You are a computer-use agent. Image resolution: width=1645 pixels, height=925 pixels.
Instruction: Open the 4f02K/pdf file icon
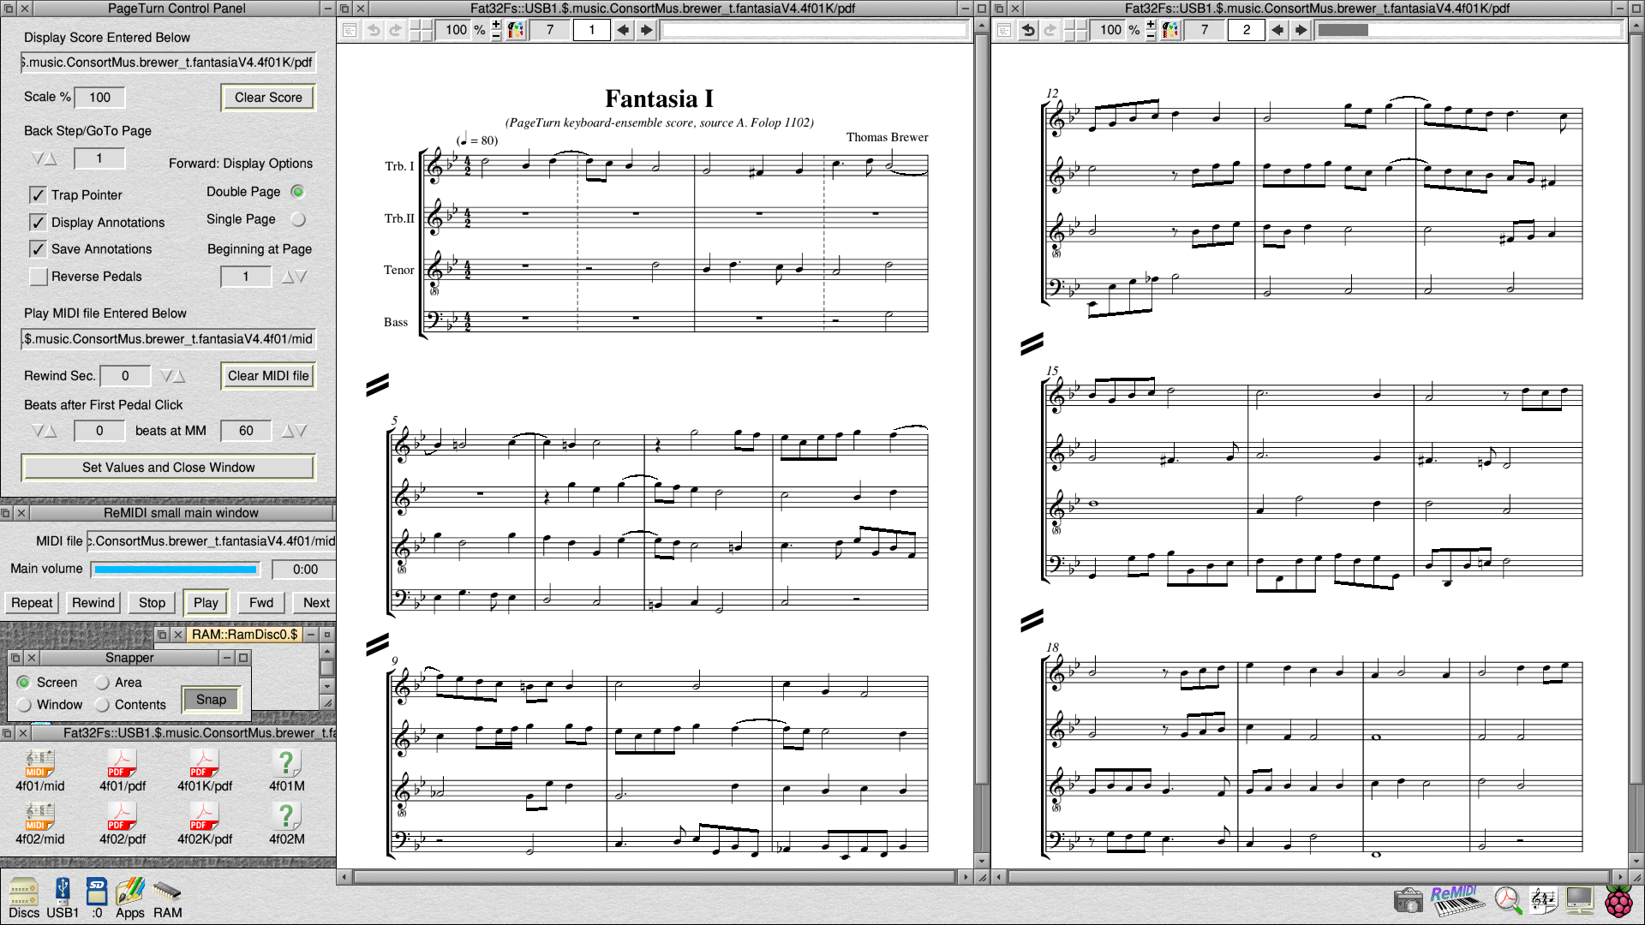[205, 823]
